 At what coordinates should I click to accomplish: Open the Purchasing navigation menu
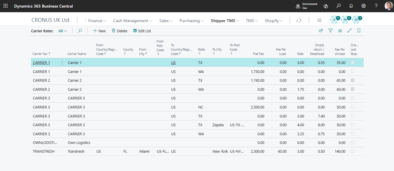pyautogui.click(x=191, y=21)
